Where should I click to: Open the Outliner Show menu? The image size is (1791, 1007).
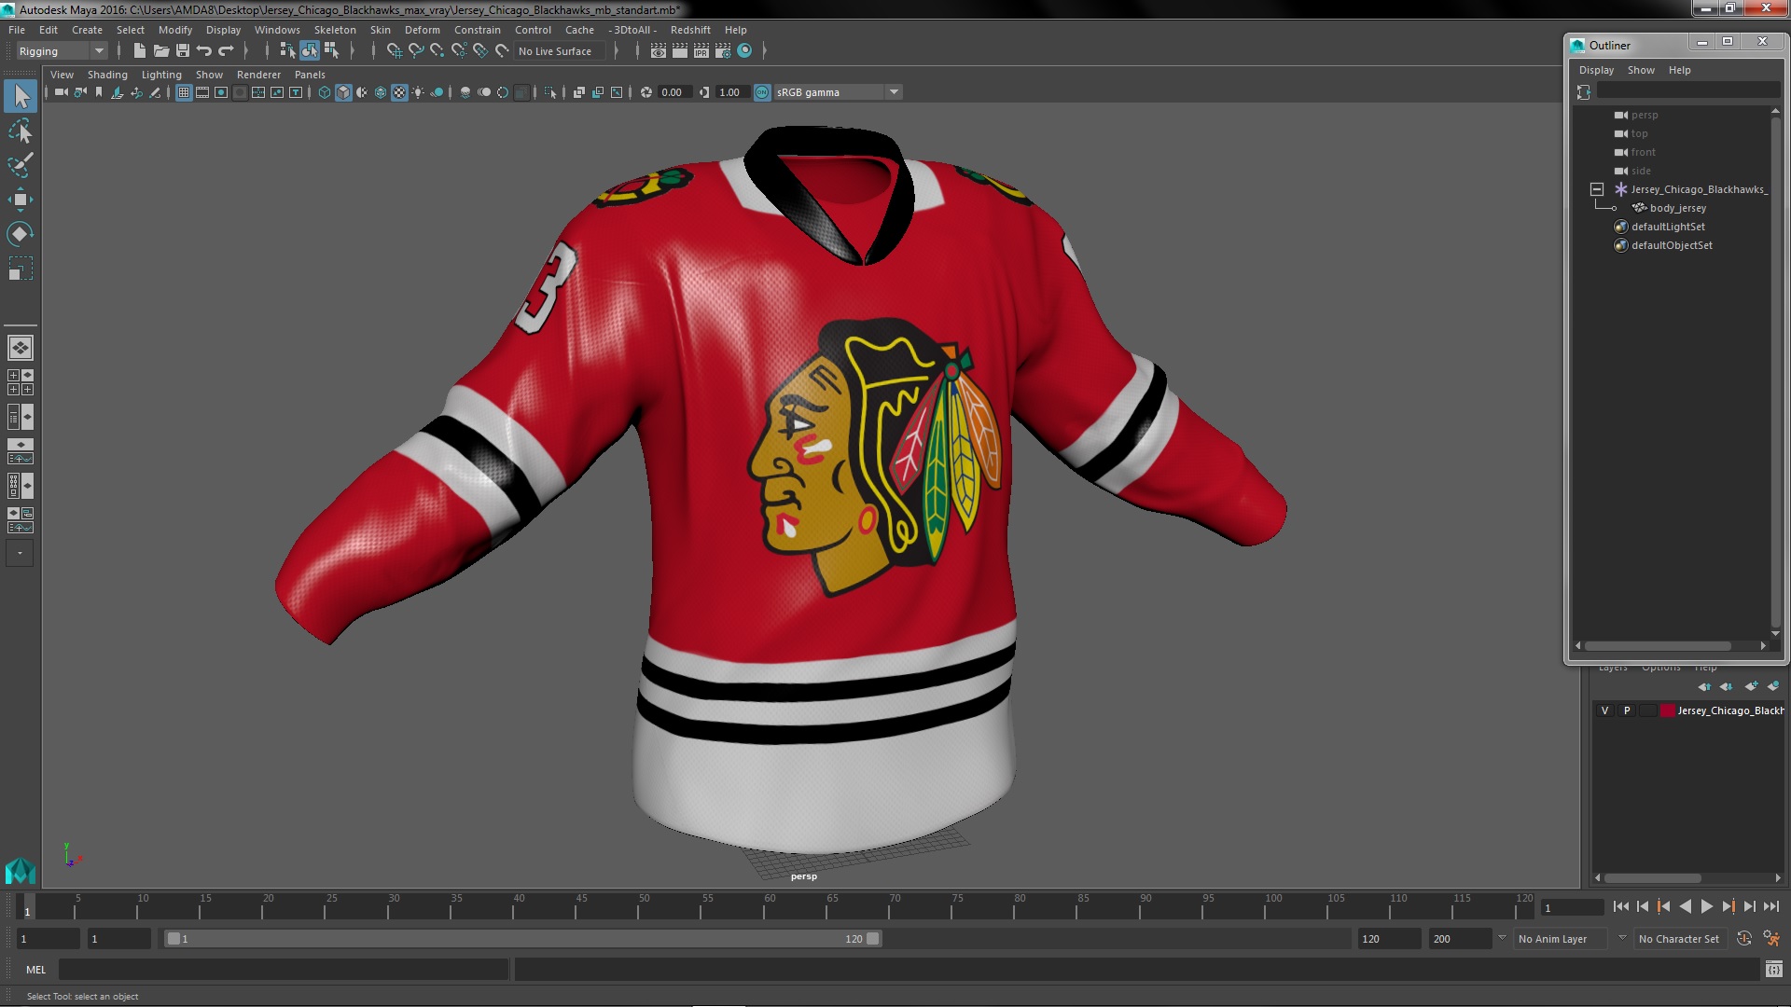pos(1641,70)
